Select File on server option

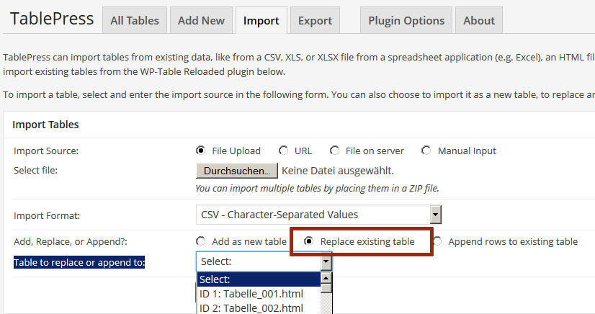pyautogui.click(x=334, y=151)
